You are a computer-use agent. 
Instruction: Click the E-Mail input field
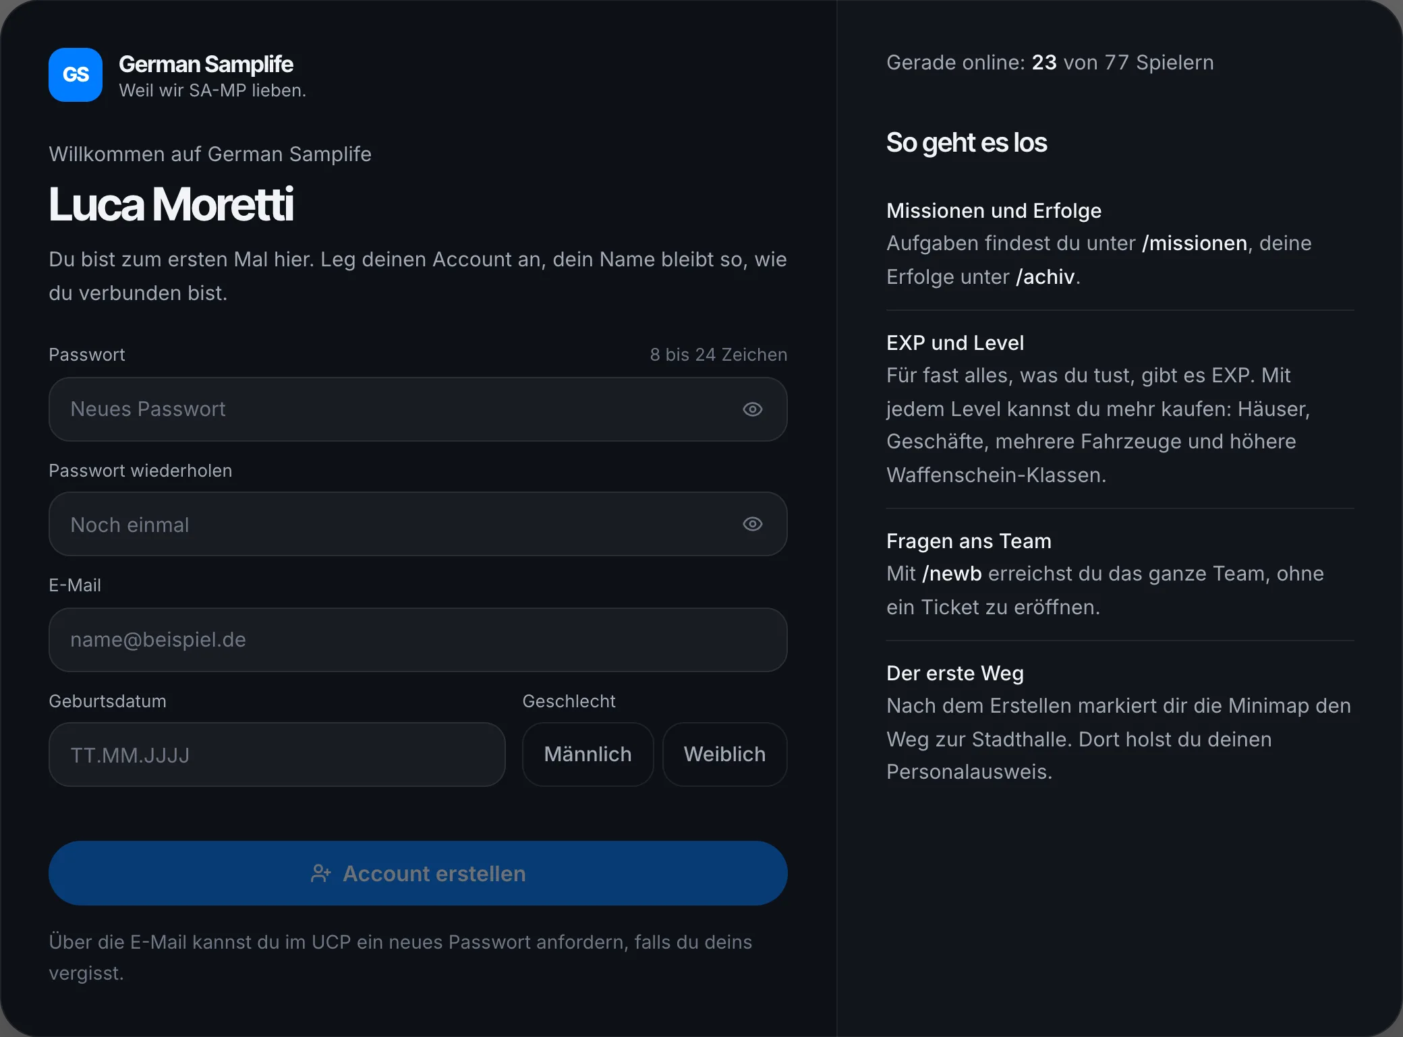tap(418, 640)
